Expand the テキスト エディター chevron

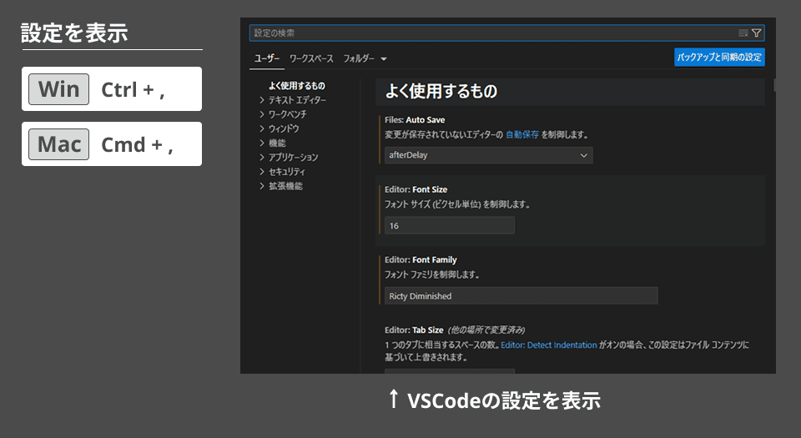click(x=261, y=100)
